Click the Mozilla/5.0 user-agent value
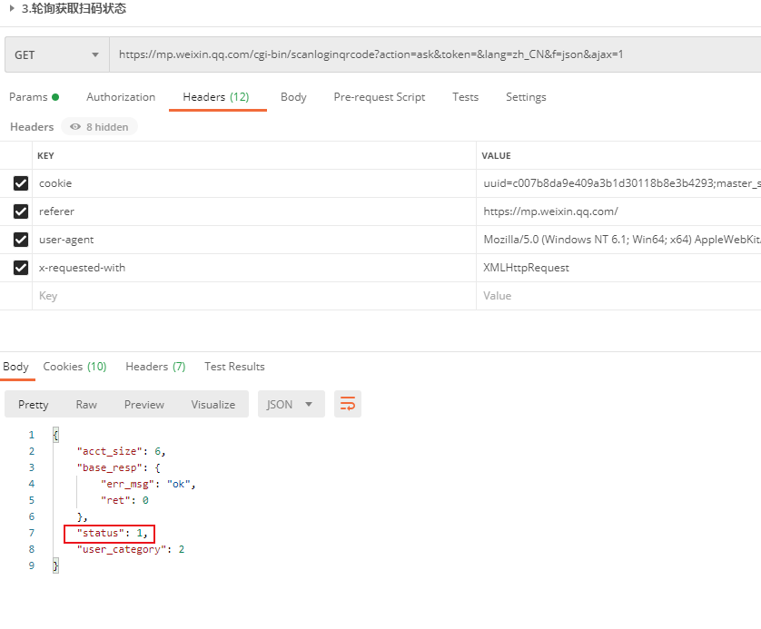 coord(618,240)
